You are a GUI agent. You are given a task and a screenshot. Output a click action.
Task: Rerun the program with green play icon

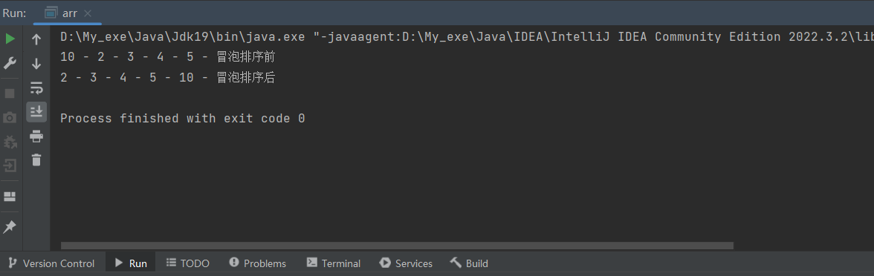coord(10,39)
